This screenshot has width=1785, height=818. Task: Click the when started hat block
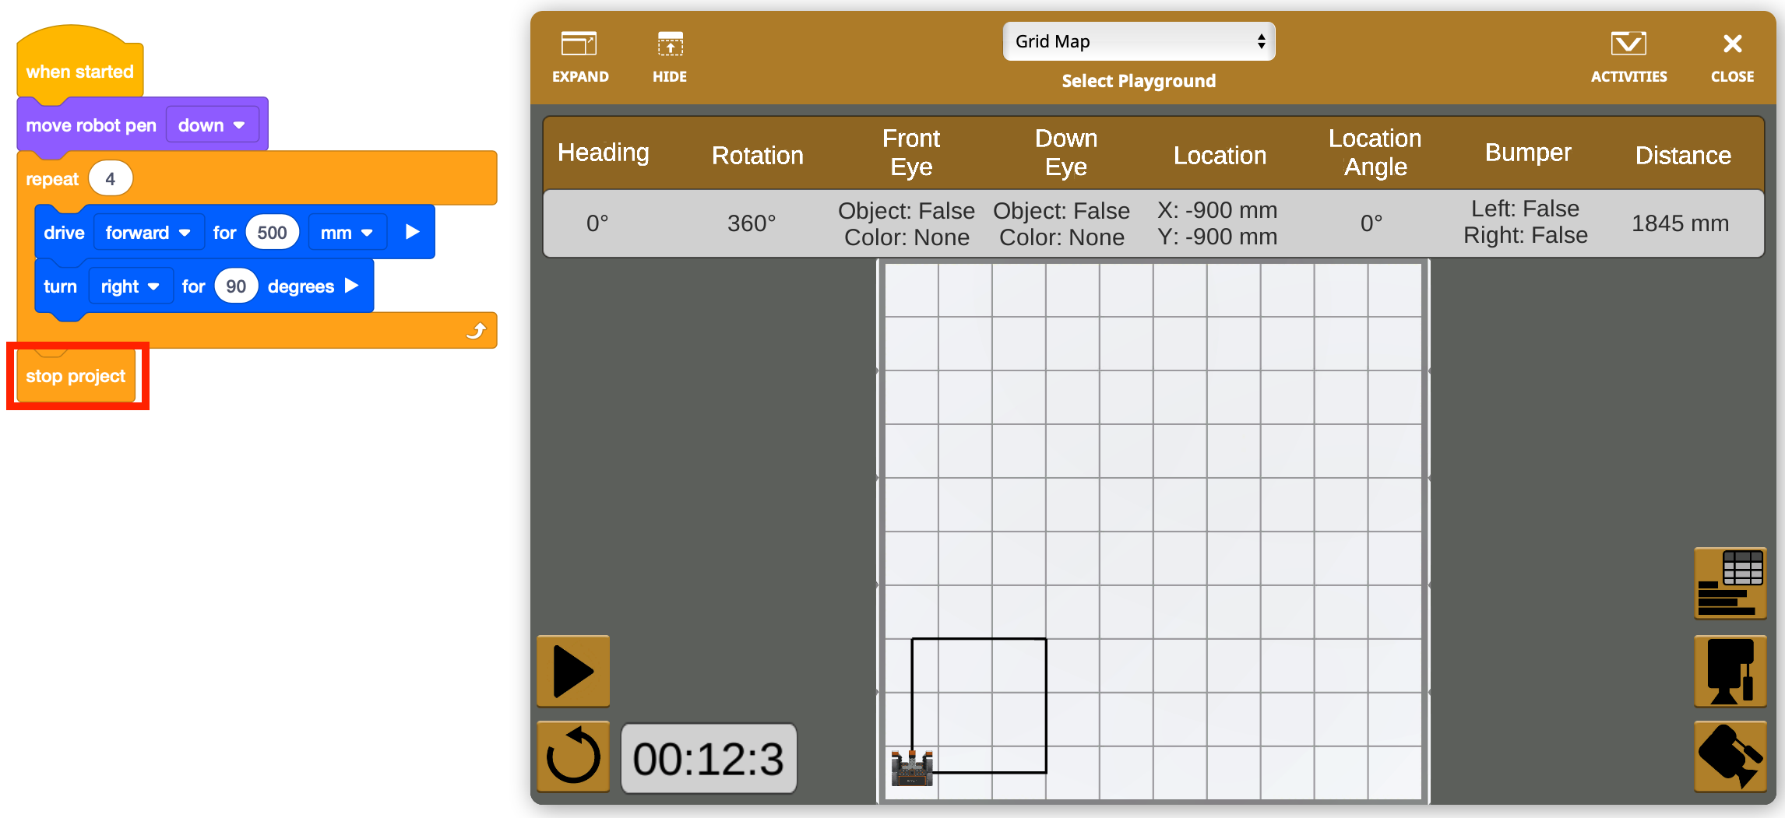pos(79,72)
